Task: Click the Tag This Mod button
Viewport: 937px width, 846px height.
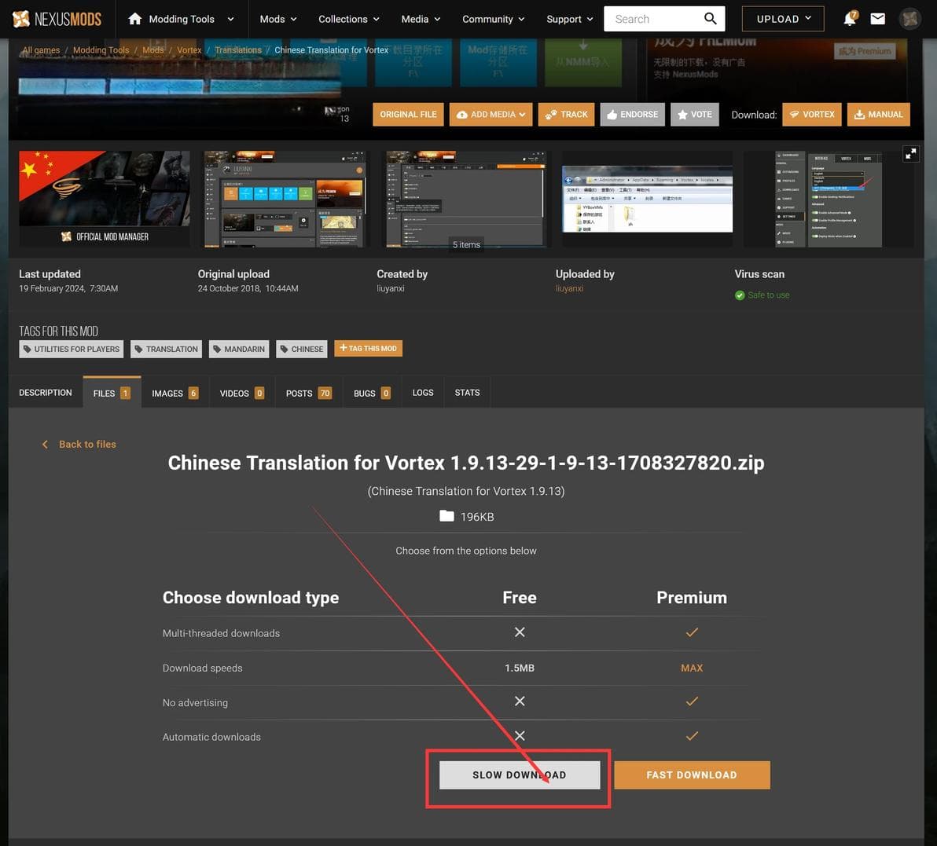Action: point(368,348)
